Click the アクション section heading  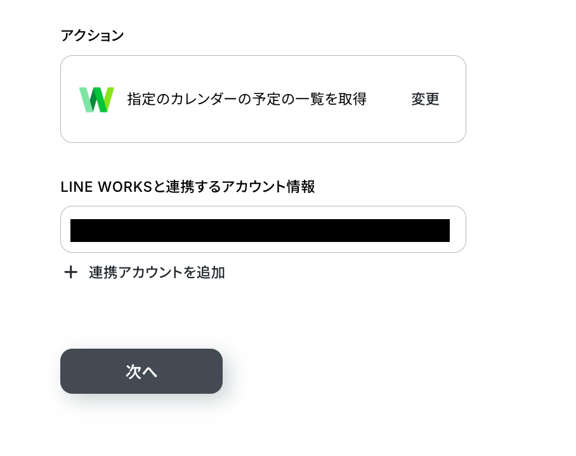click(92, 36)
